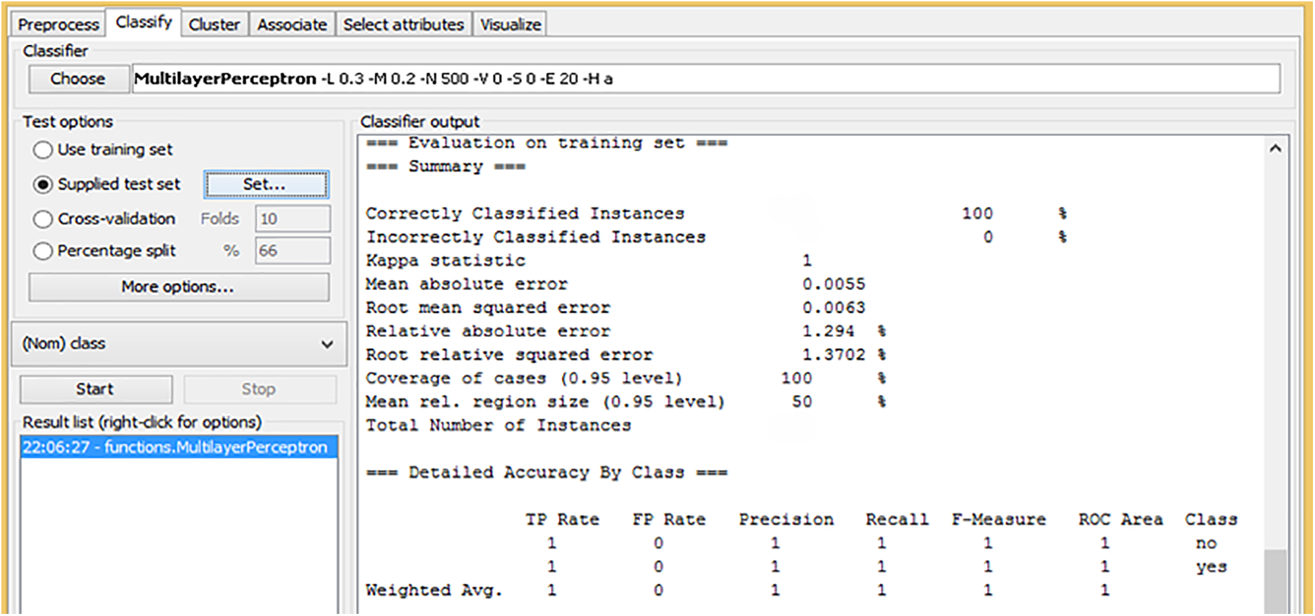
Task: Open the Visualize tab
Action: click(510, 24)
